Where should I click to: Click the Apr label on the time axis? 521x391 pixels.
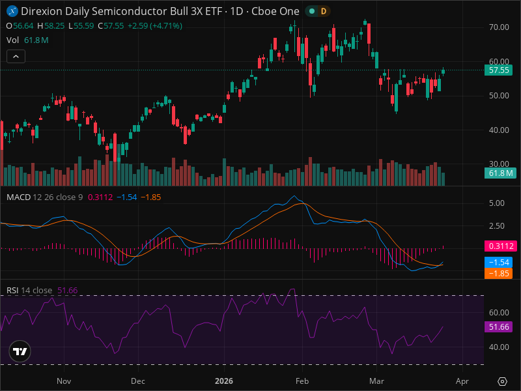462,381
